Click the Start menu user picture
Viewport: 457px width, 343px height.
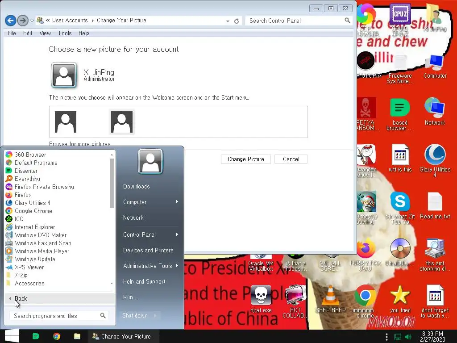click(150, 161)
